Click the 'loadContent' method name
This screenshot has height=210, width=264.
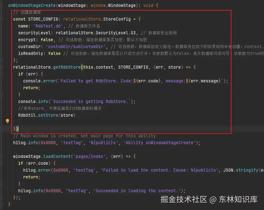pyautogui.click(x=57, y=156)
